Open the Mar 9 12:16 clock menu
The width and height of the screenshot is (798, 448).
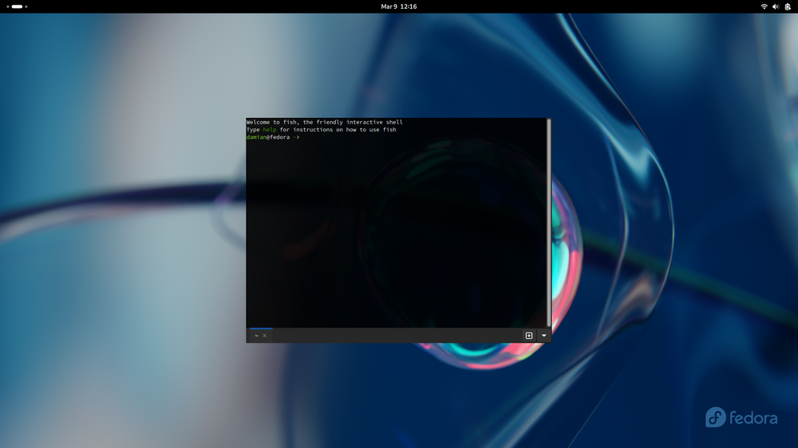coord(399,6)
